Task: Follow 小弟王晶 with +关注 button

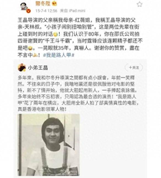Action: coord(134,68)
